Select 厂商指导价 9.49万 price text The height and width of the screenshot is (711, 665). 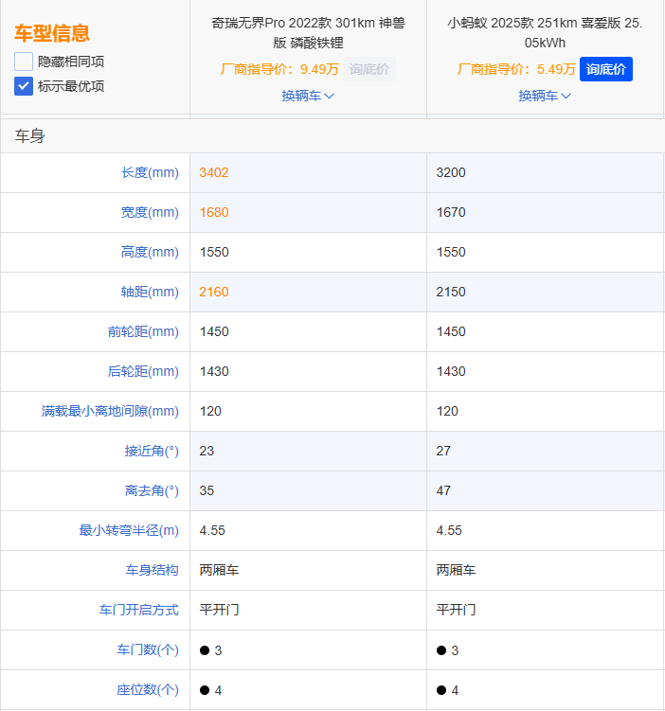(279, 69)
